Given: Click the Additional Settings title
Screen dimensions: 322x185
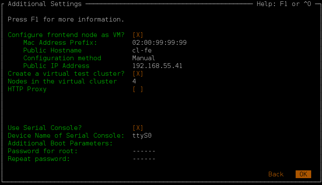Looking at the screenshot, I should tap(45, 4).
